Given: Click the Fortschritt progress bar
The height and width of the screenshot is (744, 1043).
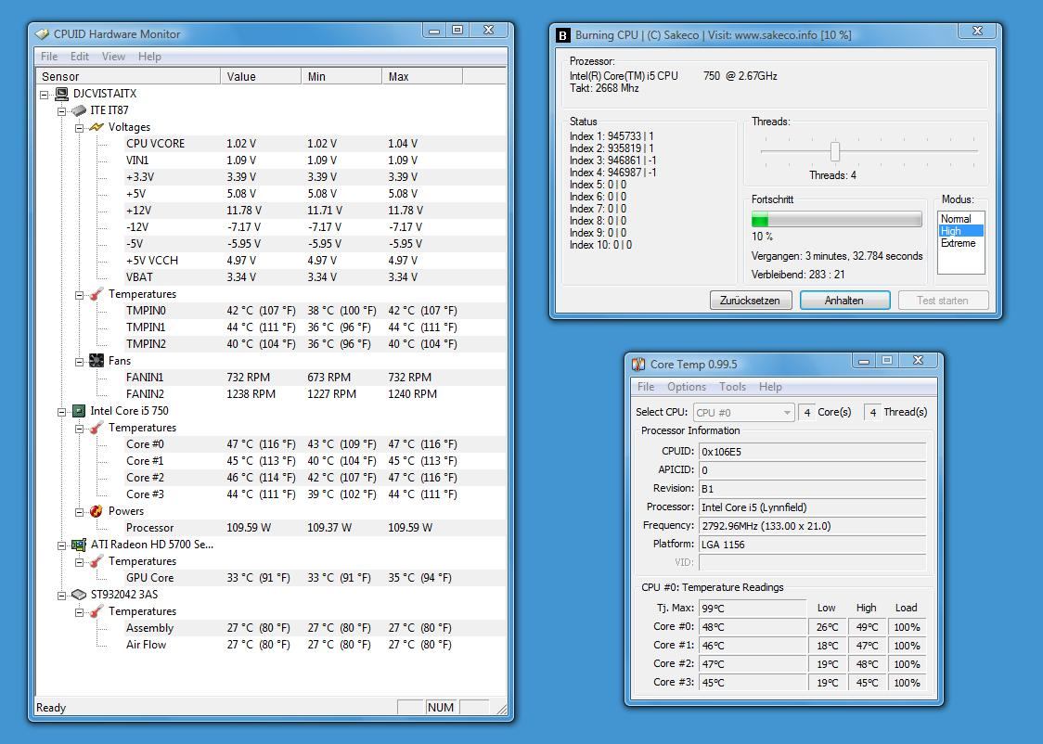Looking at the screenshot, I should coord(837,220).
